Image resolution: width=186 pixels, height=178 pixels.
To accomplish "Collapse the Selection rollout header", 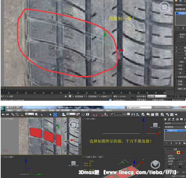I will pyautogui.click(x=175, y=149).
